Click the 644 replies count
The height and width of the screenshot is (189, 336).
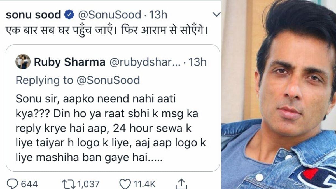coord(29,184)
